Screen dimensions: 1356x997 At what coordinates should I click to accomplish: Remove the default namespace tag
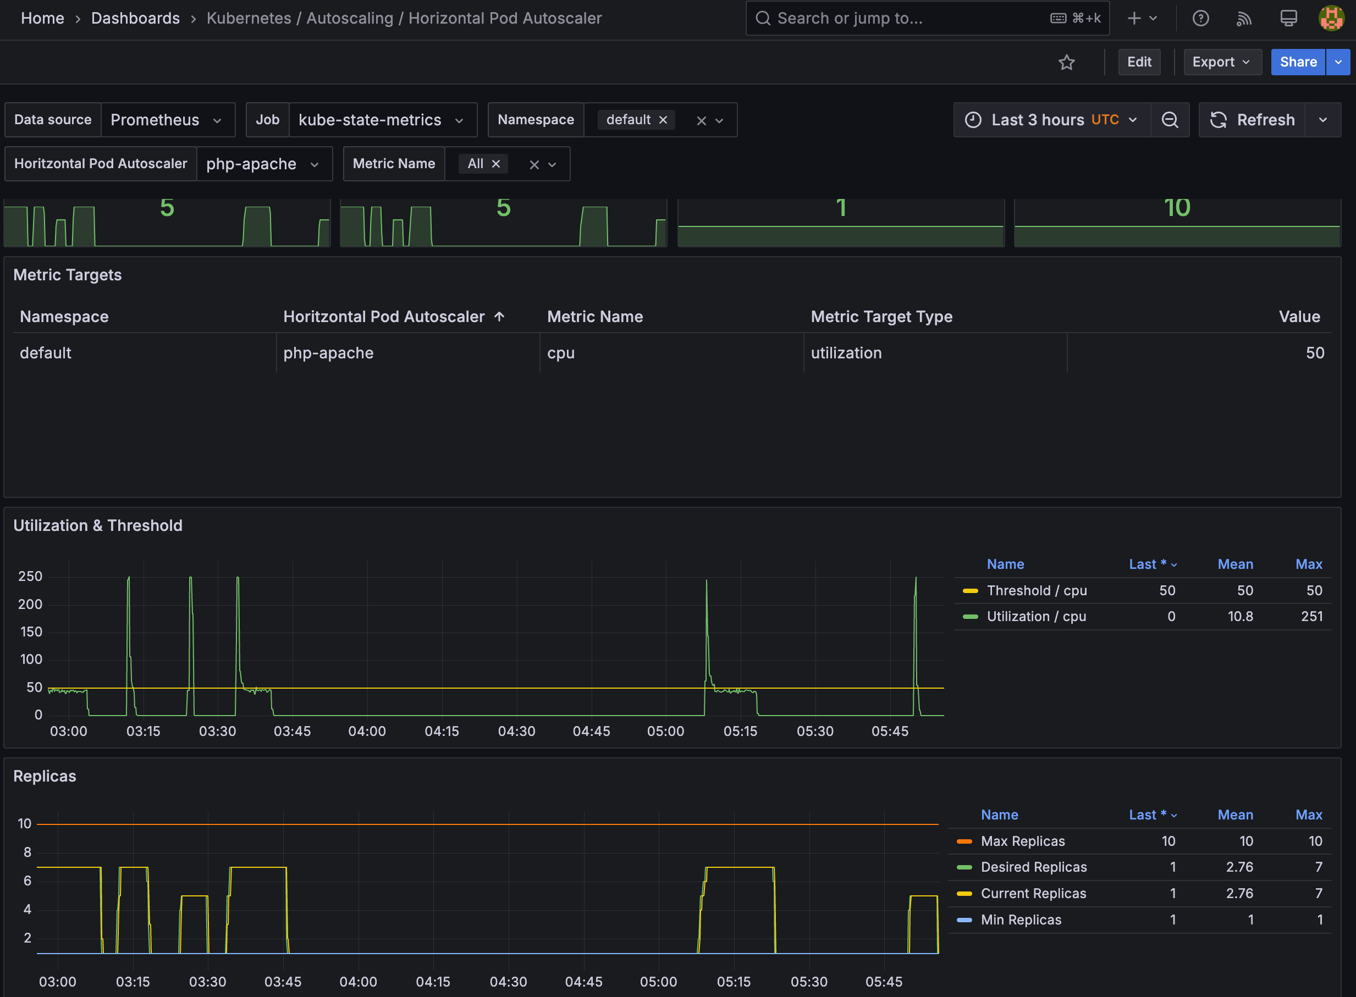[663, 119]
